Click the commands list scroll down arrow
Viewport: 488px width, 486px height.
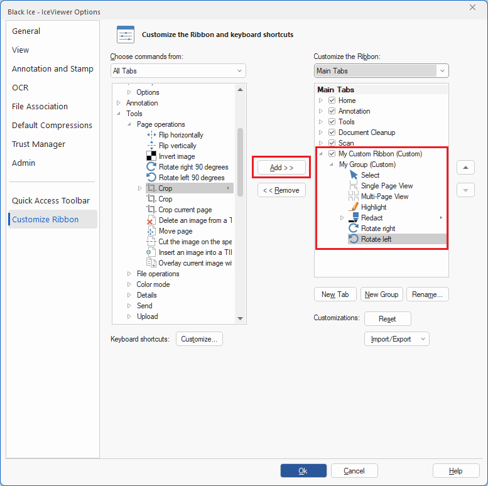[x=240, y=318]
